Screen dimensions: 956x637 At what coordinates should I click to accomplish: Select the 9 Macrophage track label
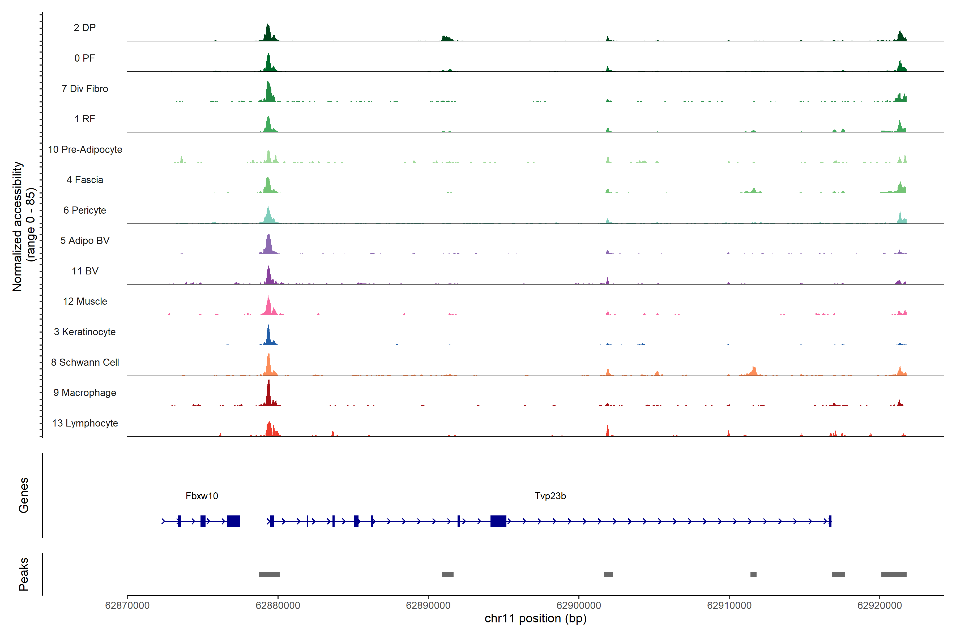pos(84,393)
